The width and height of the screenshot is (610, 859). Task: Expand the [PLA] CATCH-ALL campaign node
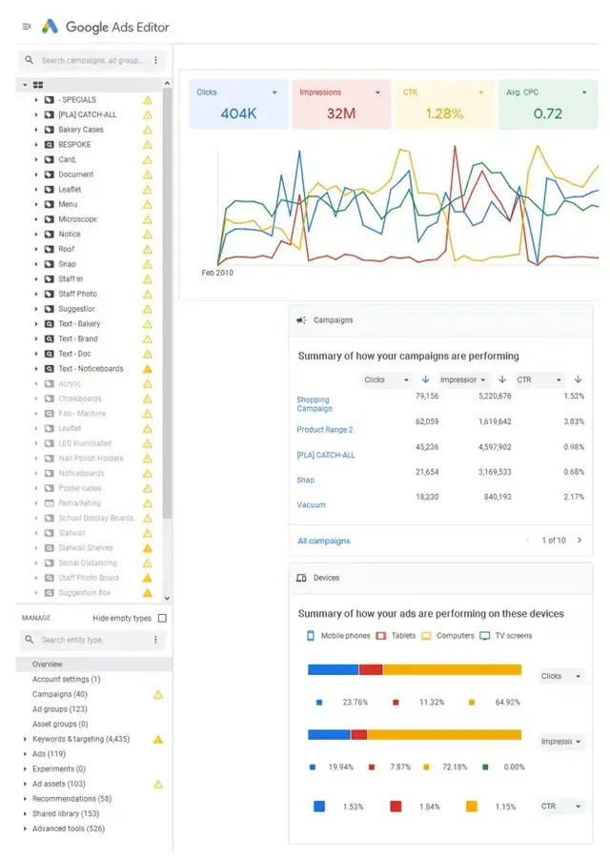click(x=36, y=115)
